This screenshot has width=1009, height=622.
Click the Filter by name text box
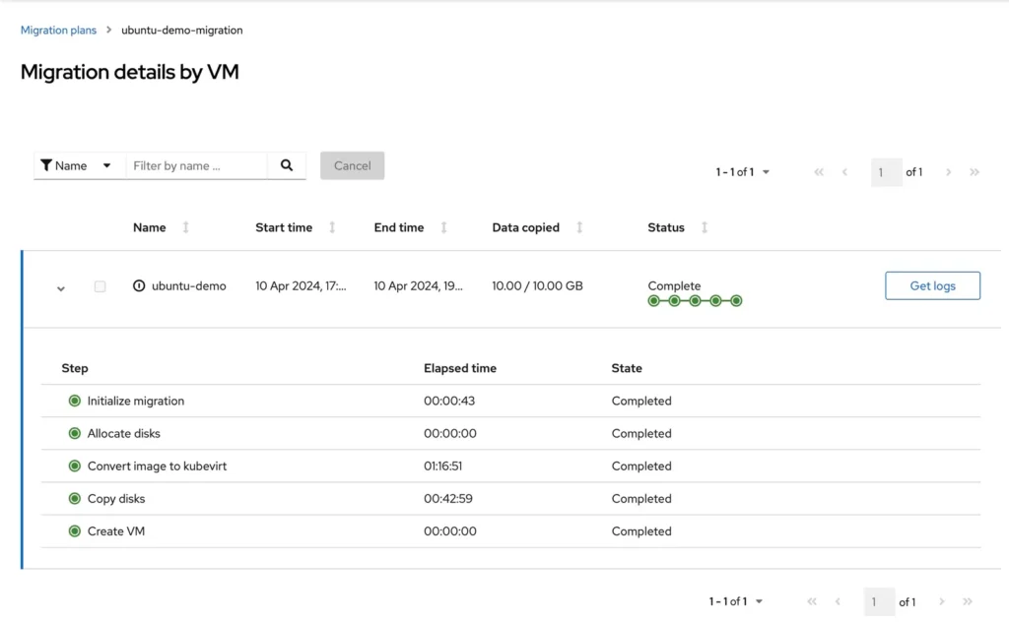(195, 165)
